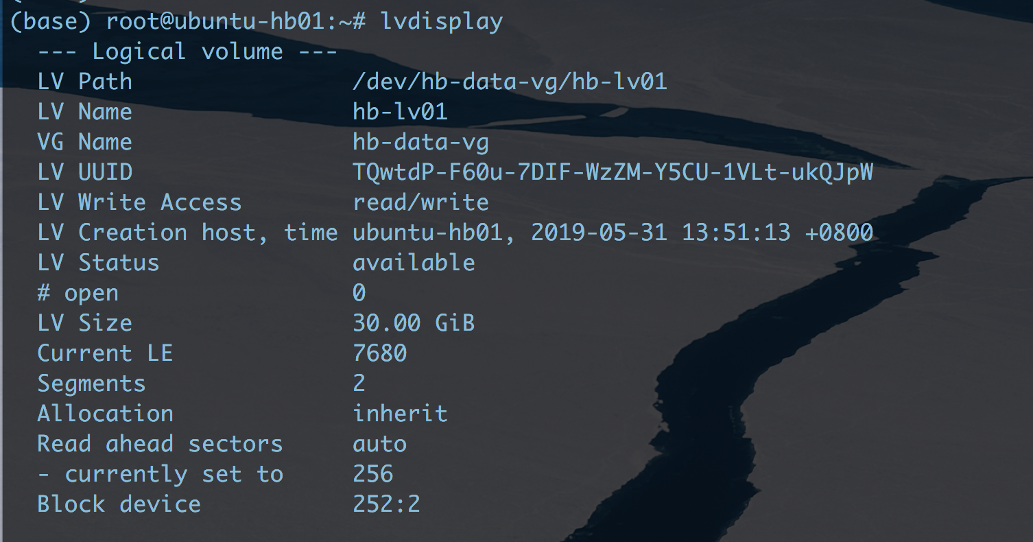The height and width of the screenshot is (542, 1033).
Task: Click the Logical volume header line
Action: 187,52
